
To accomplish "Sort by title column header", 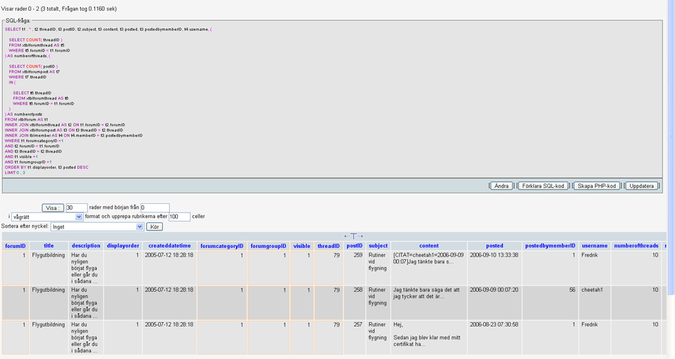I will click(x=49, y=245).
